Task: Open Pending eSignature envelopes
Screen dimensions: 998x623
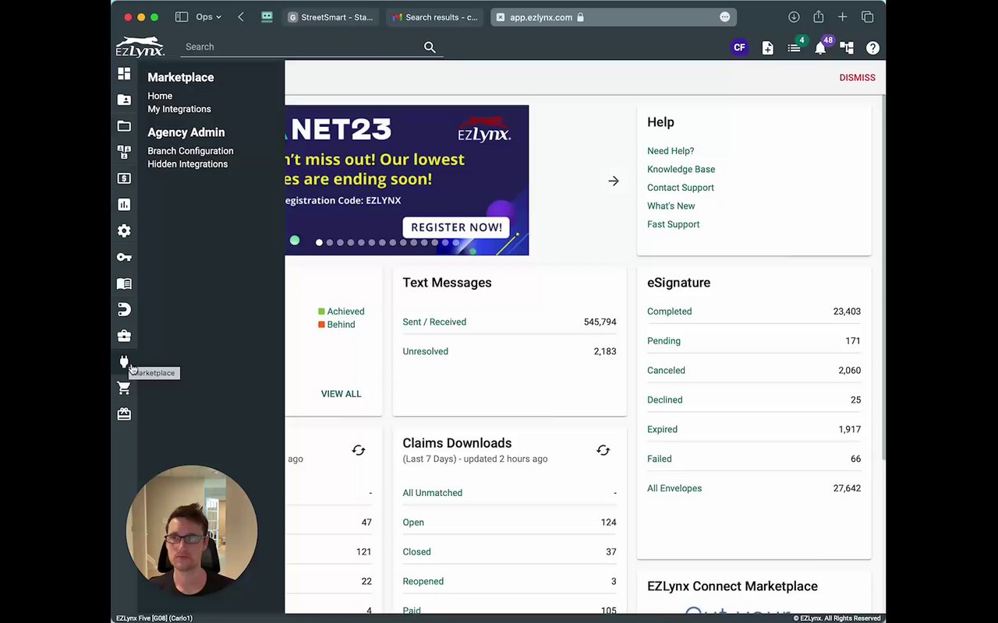Action: (664, 341)
